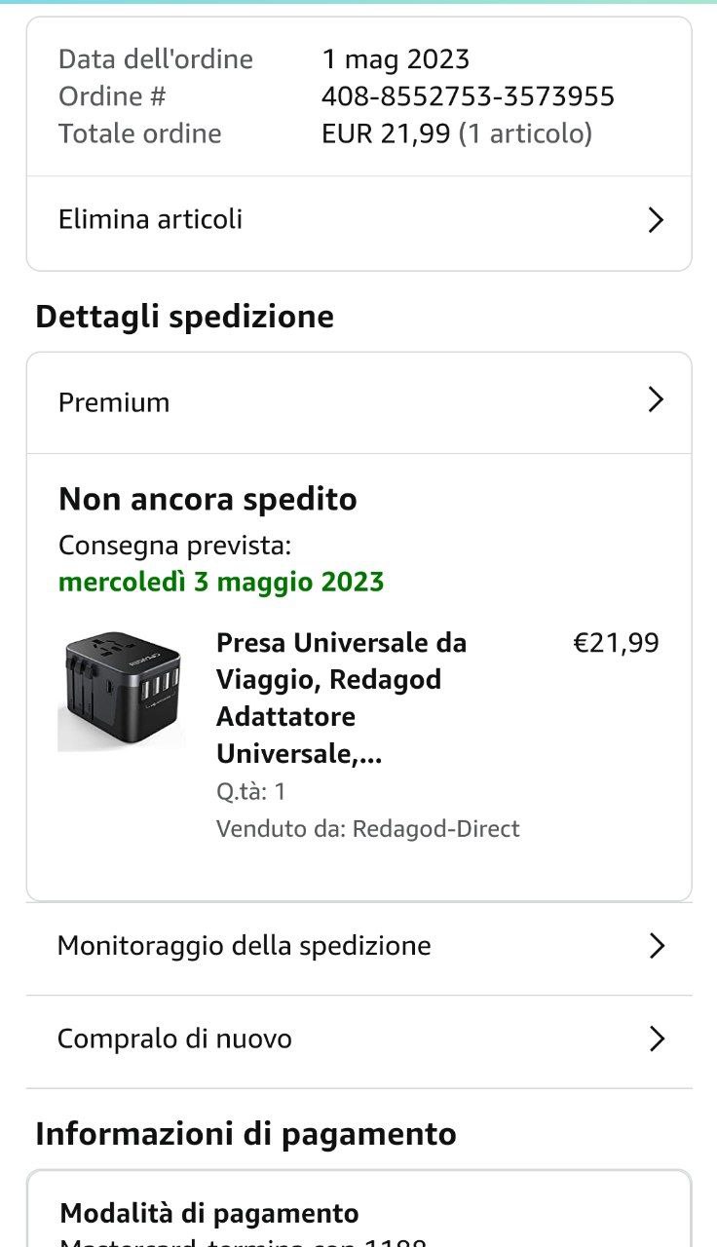Tap the arrow icon next to Premium
Viewport: 717px width, 1247px height.
(656, 399)
